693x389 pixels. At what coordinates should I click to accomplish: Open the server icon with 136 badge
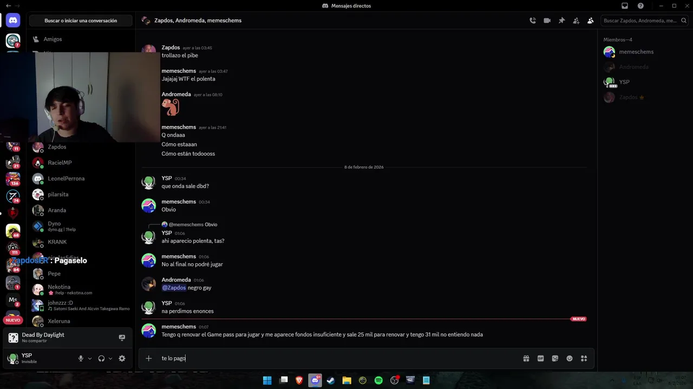pyautogui.click(x=13, y=178)
